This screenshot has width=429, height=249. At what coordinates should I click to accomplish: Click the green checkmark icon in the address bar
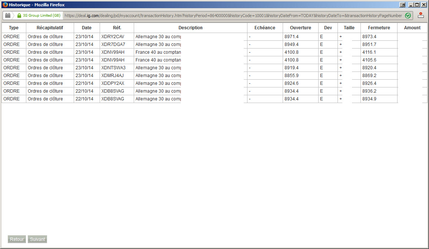[x=408, y=16]
